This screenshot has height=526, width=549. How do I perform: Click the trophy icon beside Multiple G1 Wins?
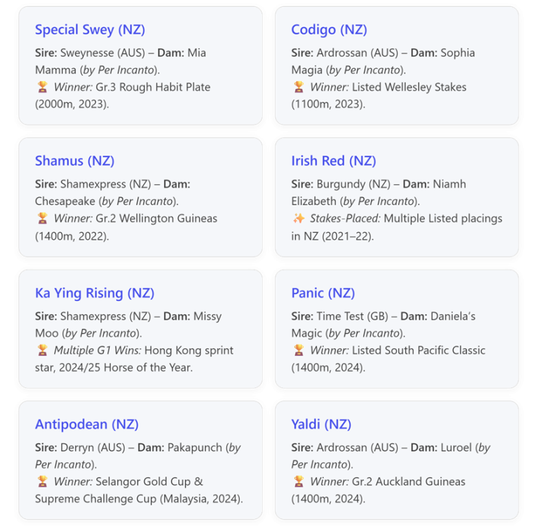42,350
